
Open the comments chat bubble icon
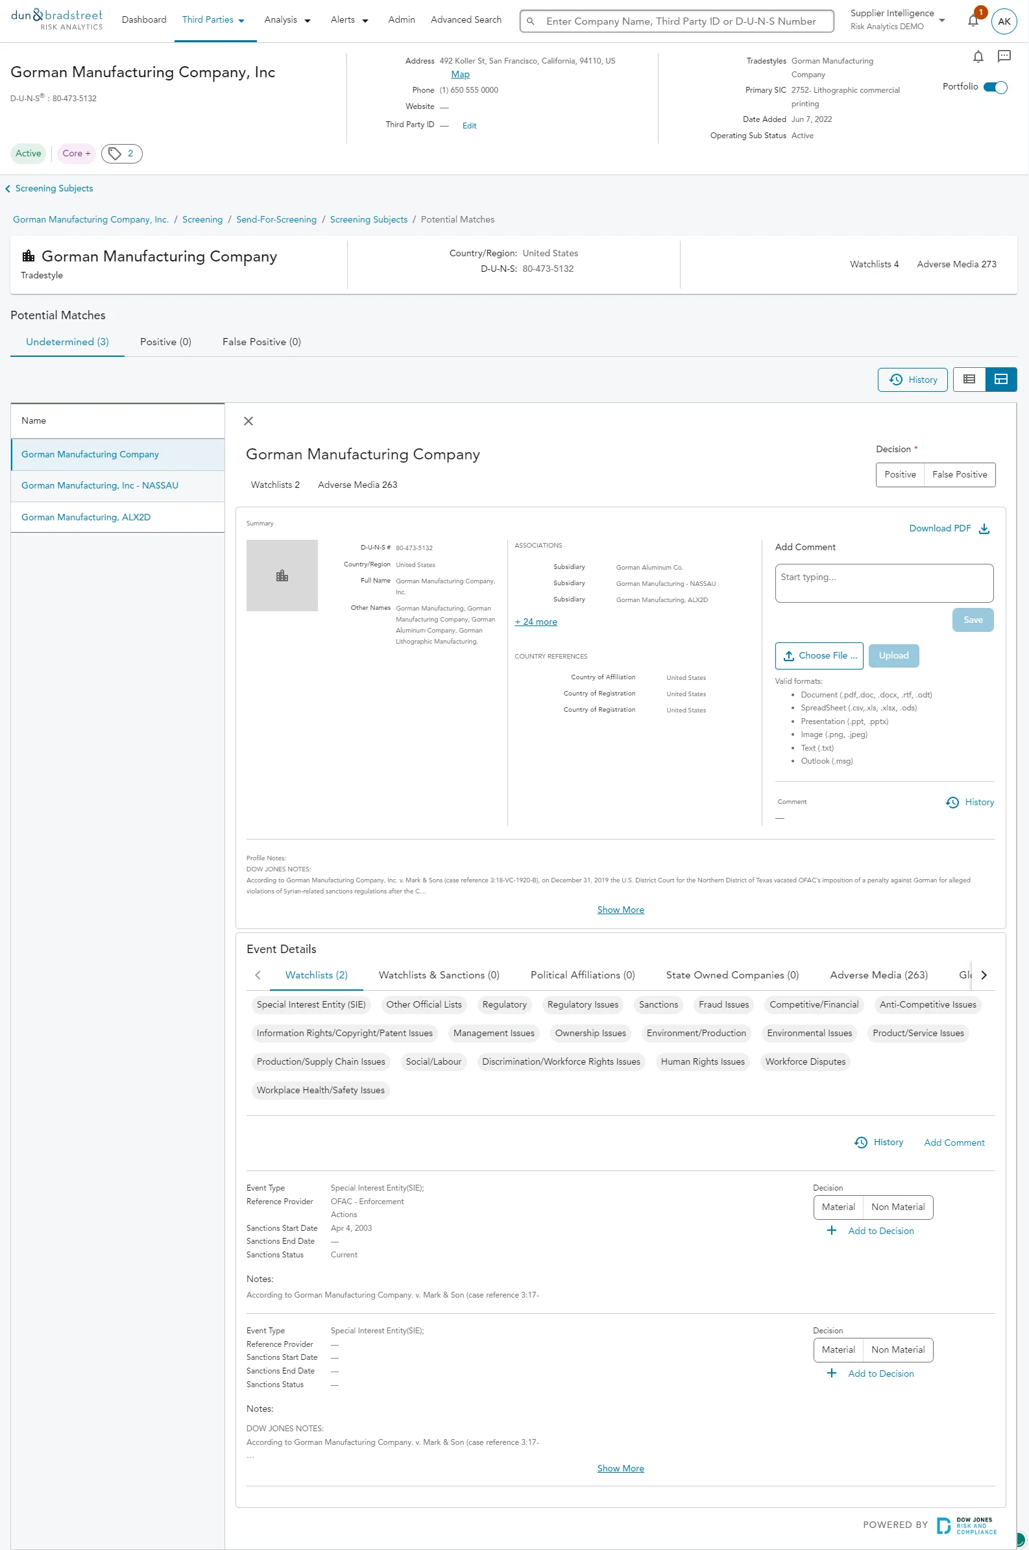tap(1004, 56)
